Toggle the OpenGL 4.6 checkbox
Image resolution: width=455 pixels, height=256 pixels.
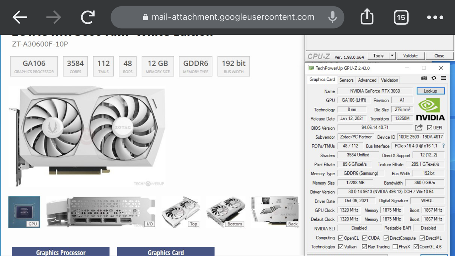click(x=416, y=246)
